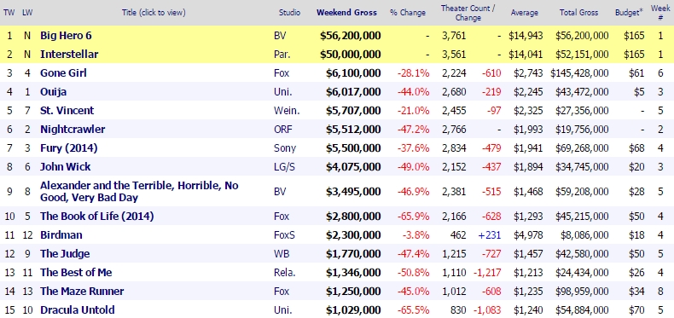Click the John Wick title
Screen dimensions: 674x318
pos(66,167)
